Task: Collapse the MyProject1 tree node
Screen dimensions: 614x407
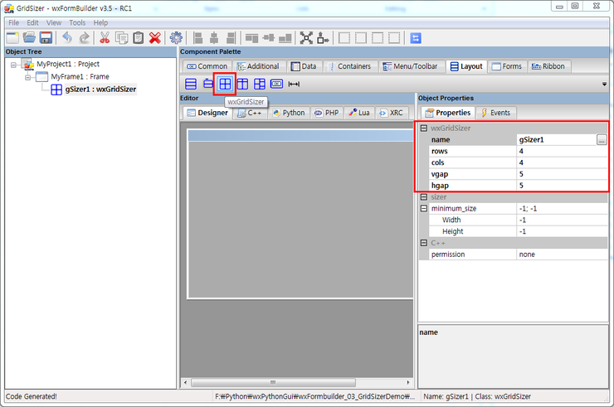Action: (14, 64)
